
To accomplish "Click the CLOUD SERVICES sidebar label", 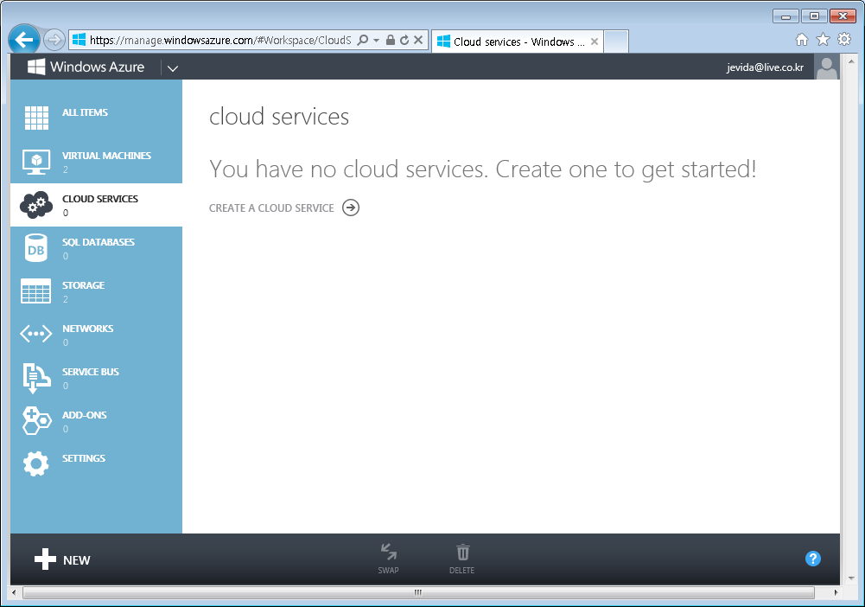I will (x=100, y=199).
